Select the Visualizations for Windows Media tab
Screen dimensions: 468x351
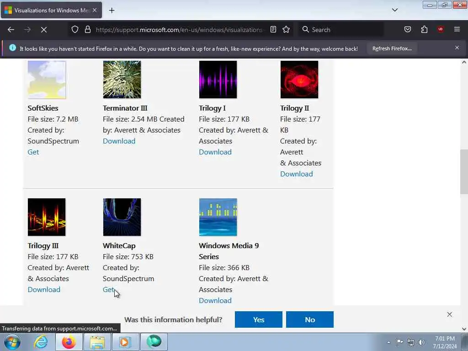click(x=51, y=11)
